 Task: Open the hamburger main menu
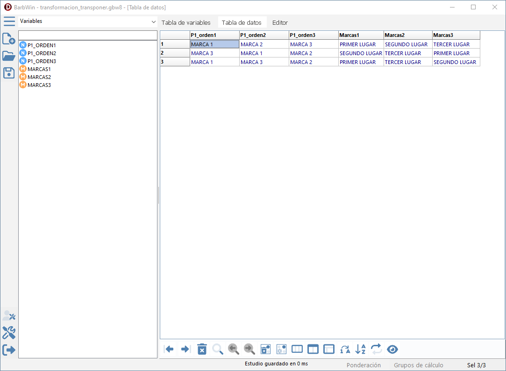tap(9, 21)
